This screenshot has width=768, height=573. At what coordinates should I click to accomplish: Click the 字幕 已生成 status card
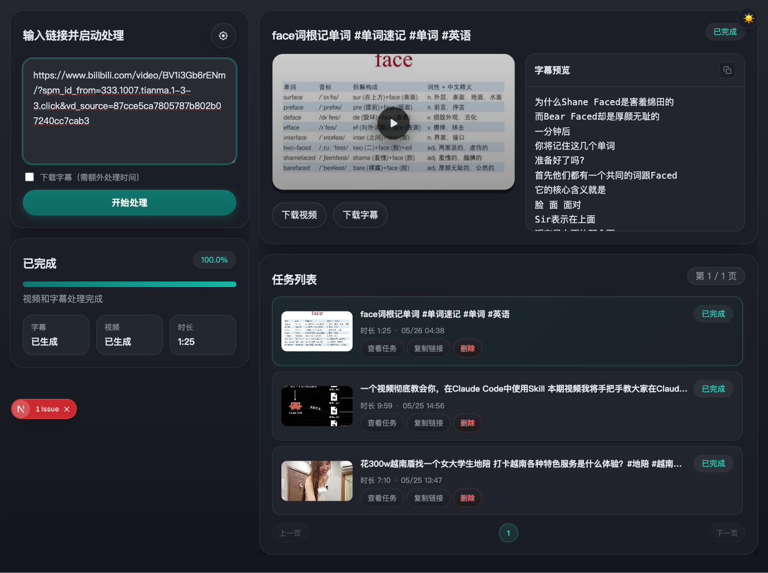56,335
